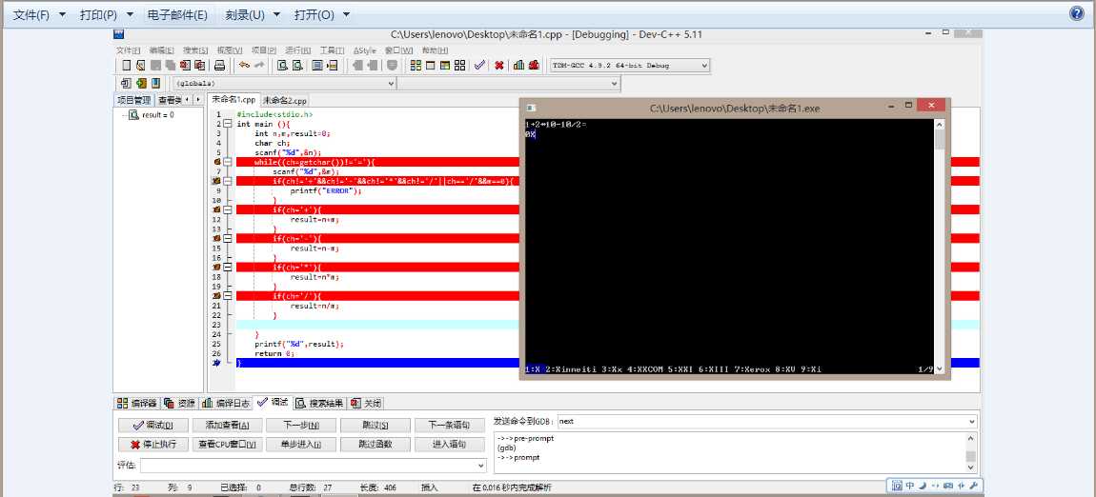The image size is (1096, 497).
Task: Click the Replace toolbar icon
Action: coord(297,65)
